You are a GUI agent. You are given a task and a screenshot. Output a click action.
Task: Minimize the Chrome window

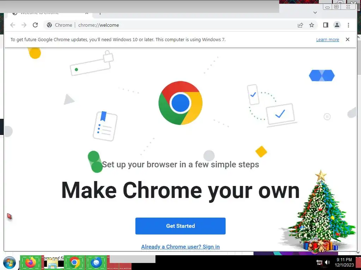coord(328,7)
